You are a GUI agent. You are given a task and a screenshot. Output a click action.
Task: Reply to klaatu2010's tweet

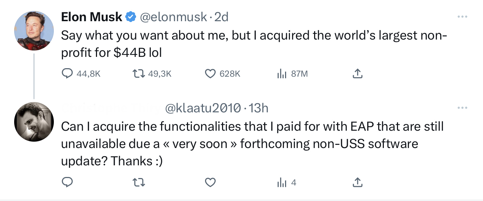tap(67, 182)
